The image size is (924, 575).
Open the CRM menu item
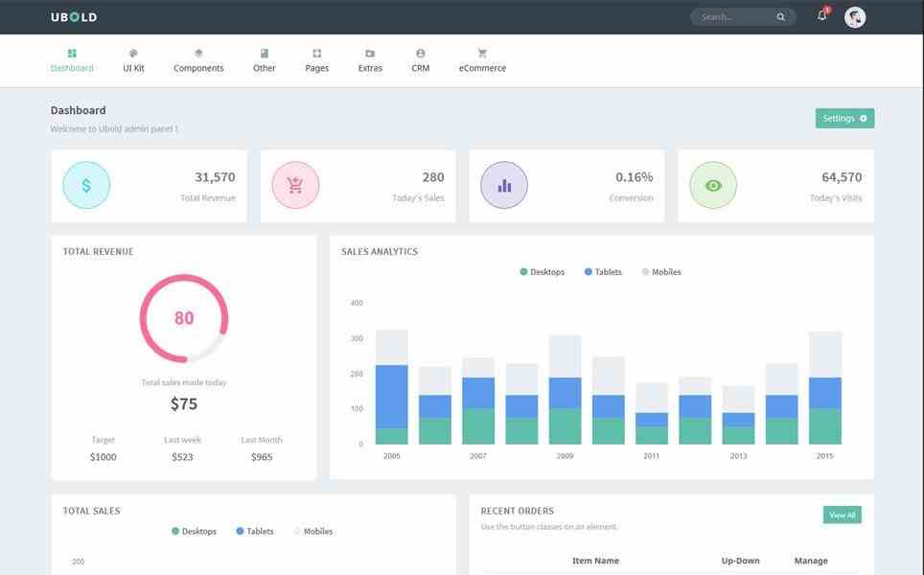pyautogui.click(x=420, y=60)
